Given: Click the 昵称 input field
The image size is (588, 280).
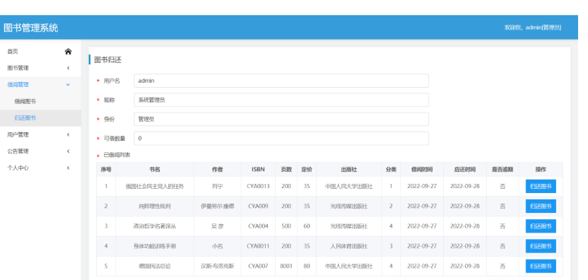Looking at the screenshot, I should pyautogui.click(x=281, y=100).
